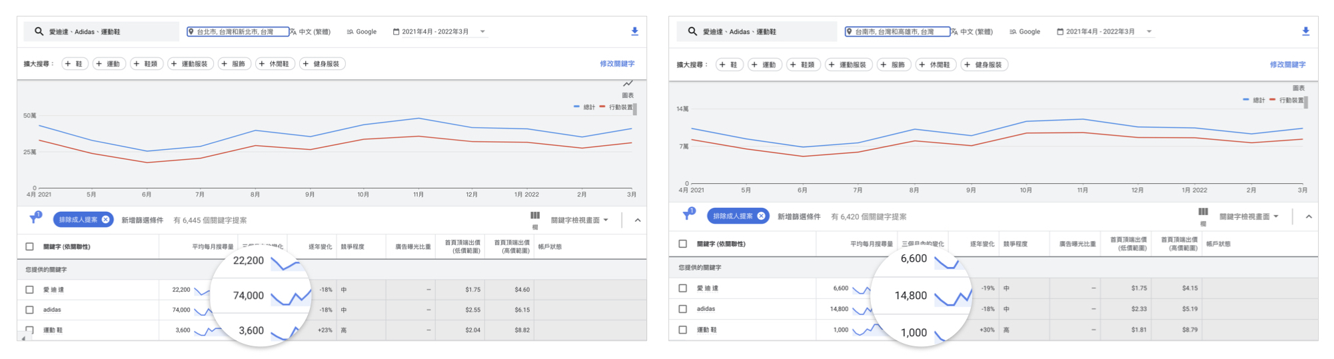Open date range dropdown arrow in Taipei panel

(482, 32)
